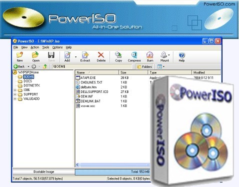
Task: Click the horizontal scrollbar left arrow
Action: pos(77,165)
